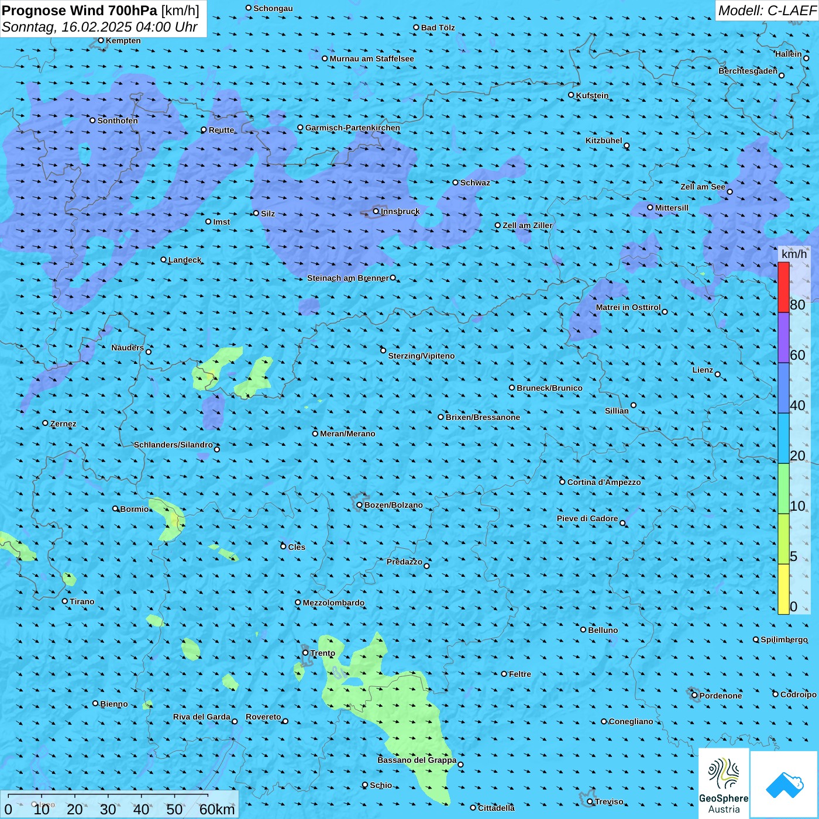Click the 'Riva del Garda' label
The height and width of the screenshot is (819, 819).
point(202,717)
